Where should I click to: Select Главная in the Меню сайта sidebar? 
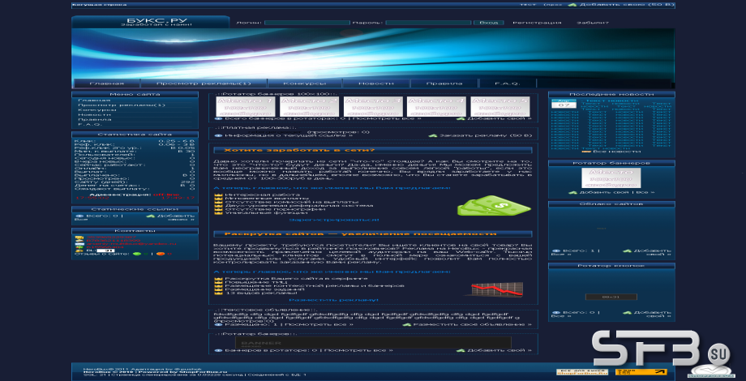click(94, 101)
